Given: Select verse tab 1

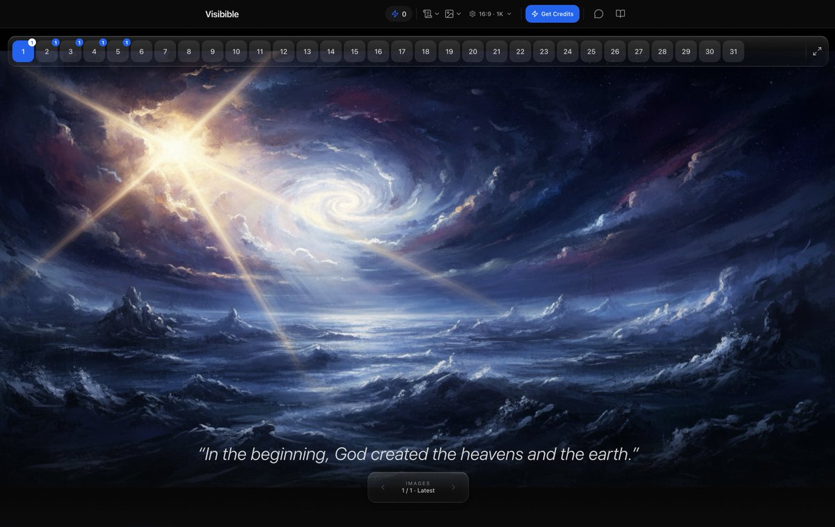Looking at the screenshot, I should 23,51.
